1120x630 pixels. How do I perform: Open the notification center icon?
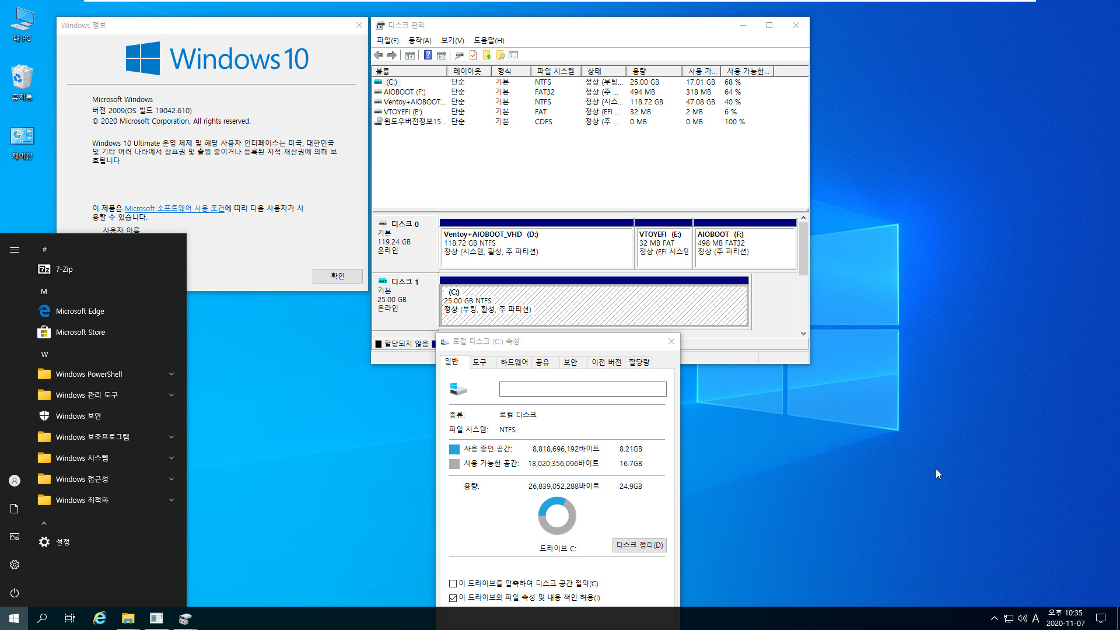pos(1101,618)
